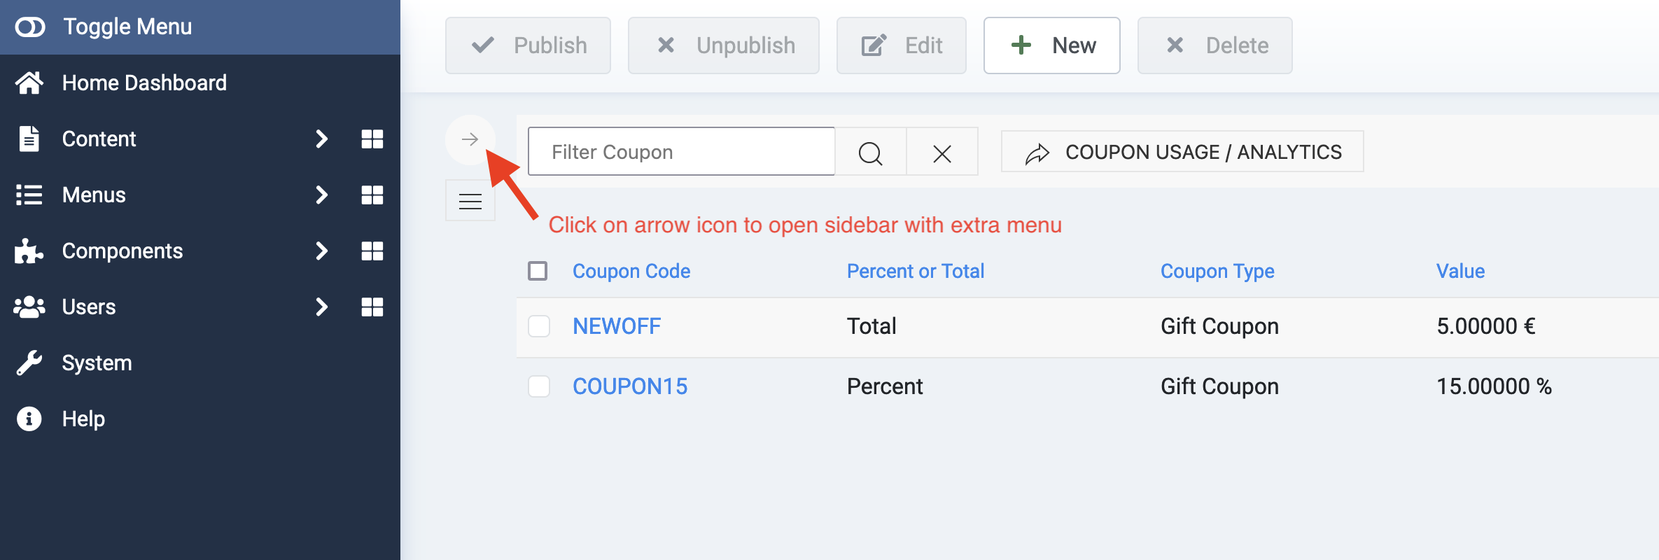The height and width of the screenshot is (560, 1659).
Task: Open the NEWOFF coupon link
Action: (616, 326)
